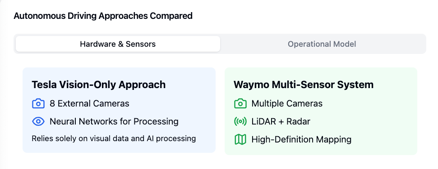This screenshot has height=169, width=438.
Task: Click the green map icon
Action: click(x=240, y=139)
